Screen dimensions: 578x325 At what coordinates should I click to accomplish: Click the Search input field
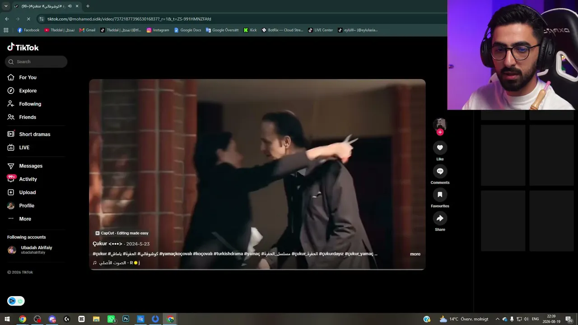click(x=36, y=62)
